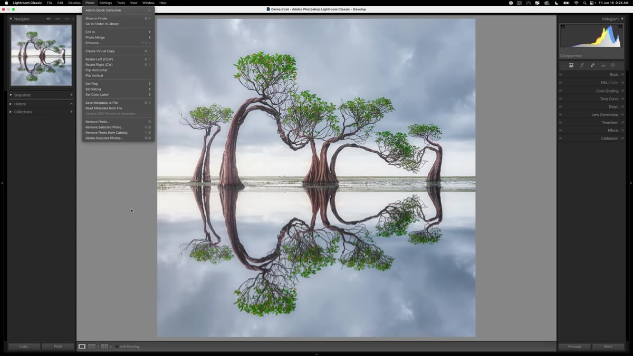Set Navigator zoom to FIT
Screen dimensions: 633x356
pyautogui.click(x=48, y=19)
